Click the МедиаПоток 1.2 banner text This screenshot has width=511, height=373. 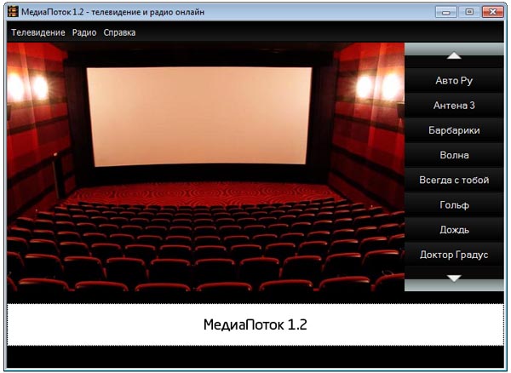pos(255,324)
